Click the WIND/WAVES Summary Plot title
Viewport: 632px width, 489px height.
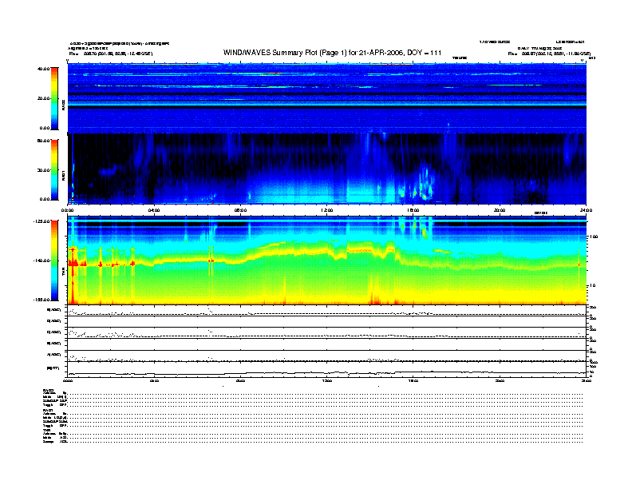click(332, 53)
